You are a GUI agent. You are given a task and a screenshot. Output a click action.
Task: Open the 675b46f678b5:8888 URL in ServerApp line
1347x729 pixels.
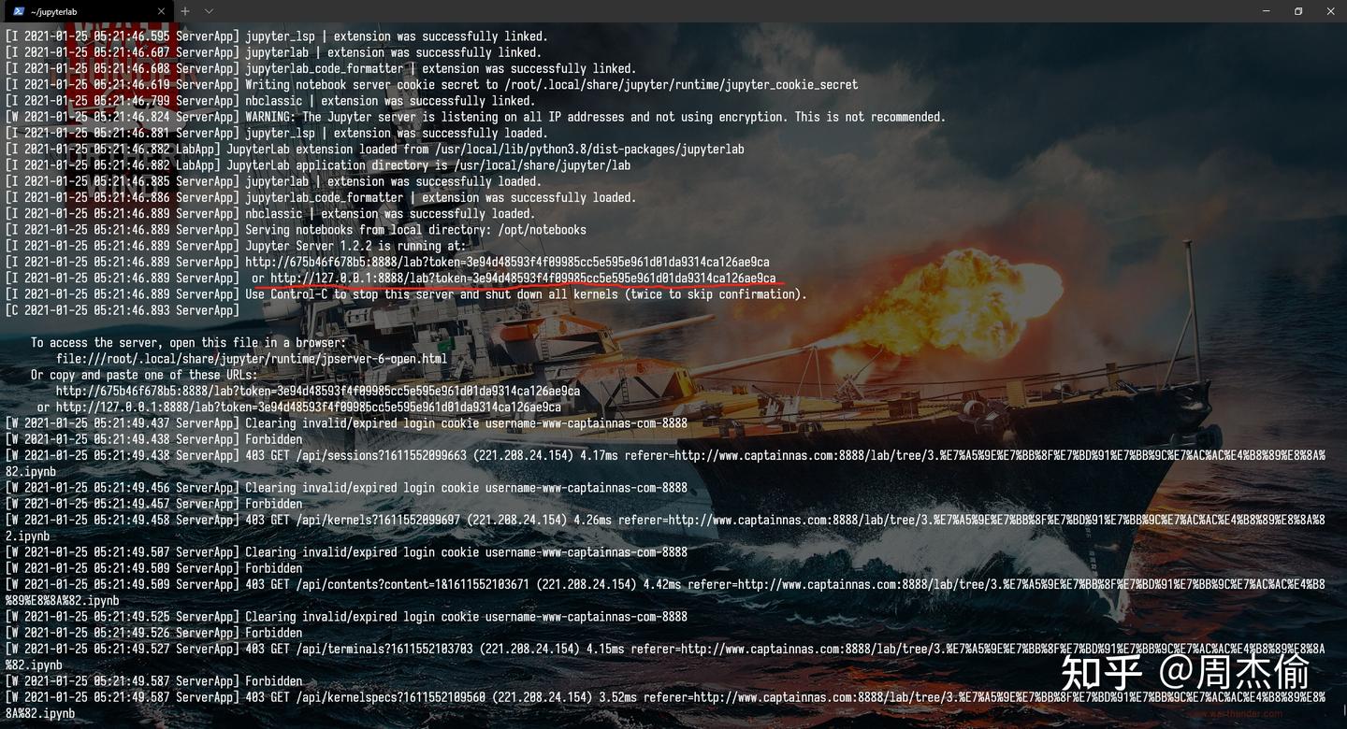pyautogui.click(x=507, y=262)
